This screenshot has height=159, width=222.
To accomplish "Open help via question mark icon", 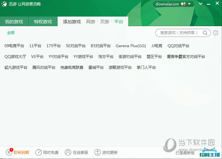I will point(216,33).
